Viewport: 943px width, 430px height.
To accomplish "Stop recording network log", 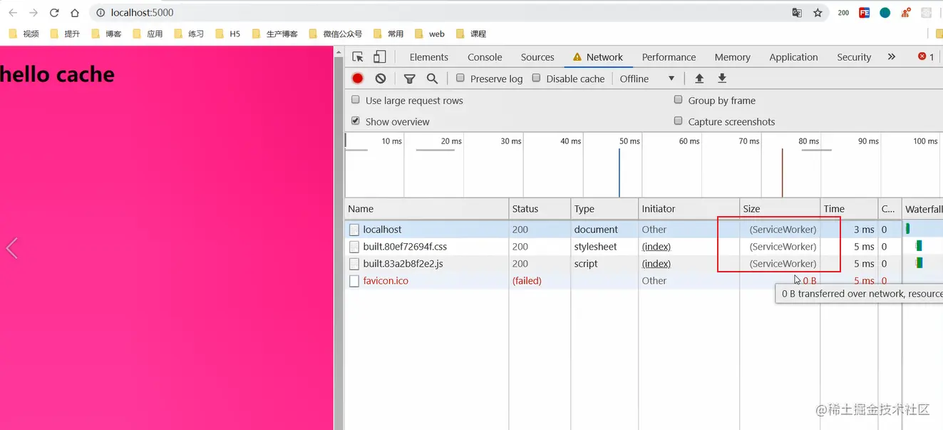I will click(358, 78).
